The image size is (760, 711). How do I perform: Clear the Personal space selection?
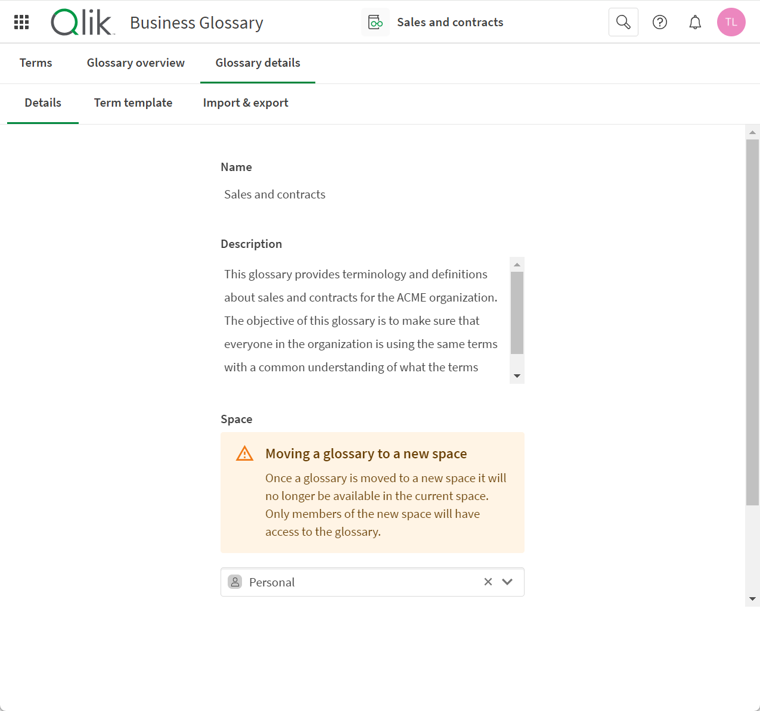pos(488,582)
